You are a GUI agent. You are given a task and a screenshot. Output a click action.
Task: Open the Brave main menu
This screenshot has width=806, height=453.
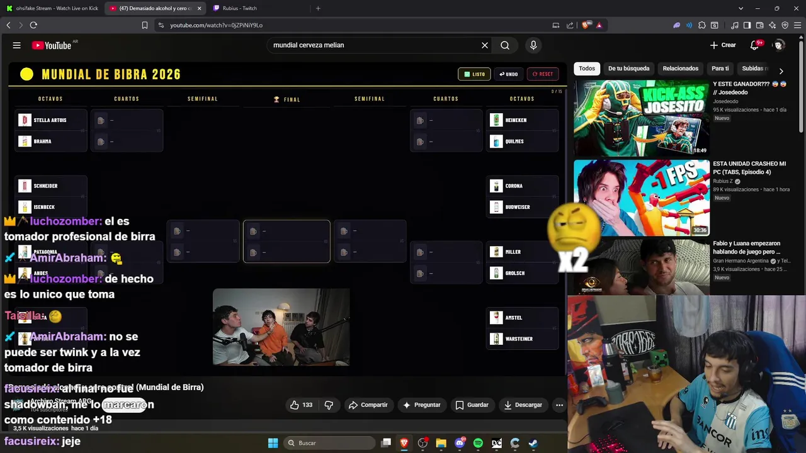[798, 25]
